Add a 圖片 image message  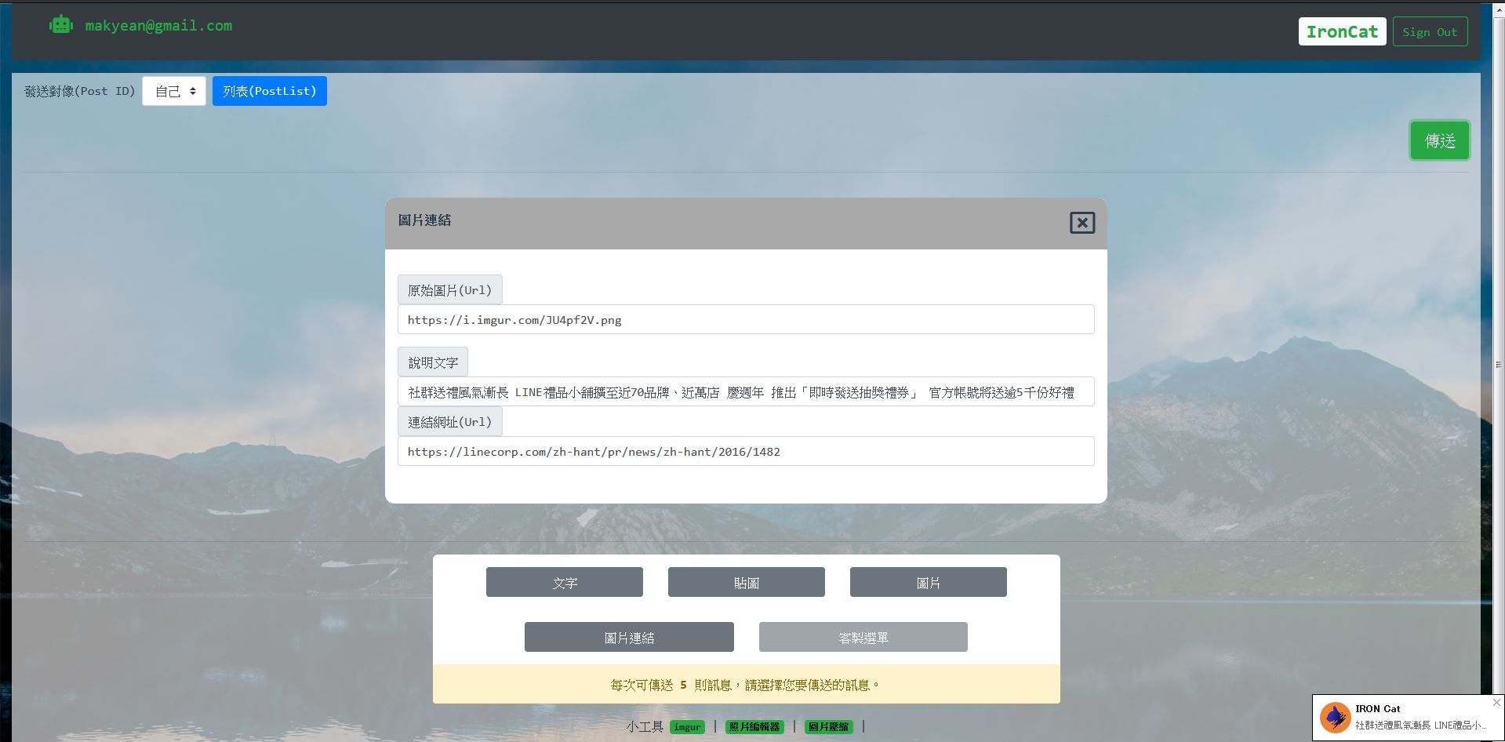pyautogui.click(x=929, y=582)
